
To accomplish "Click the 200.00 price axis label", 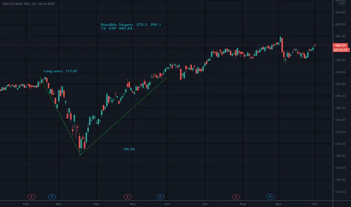I will [340, 144].
